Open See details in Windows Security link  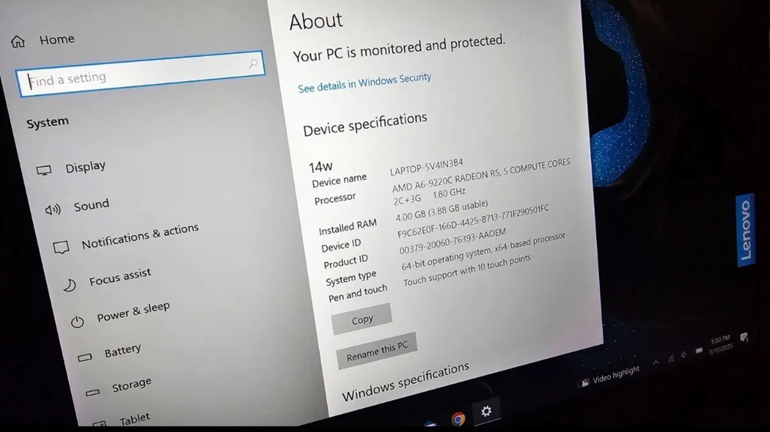click(364, 82)
